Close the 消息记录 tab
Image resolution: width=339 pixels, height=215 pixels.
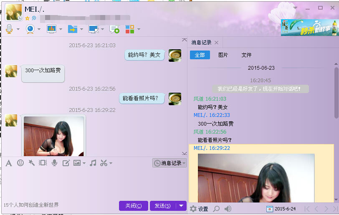[x=216, y=43]
